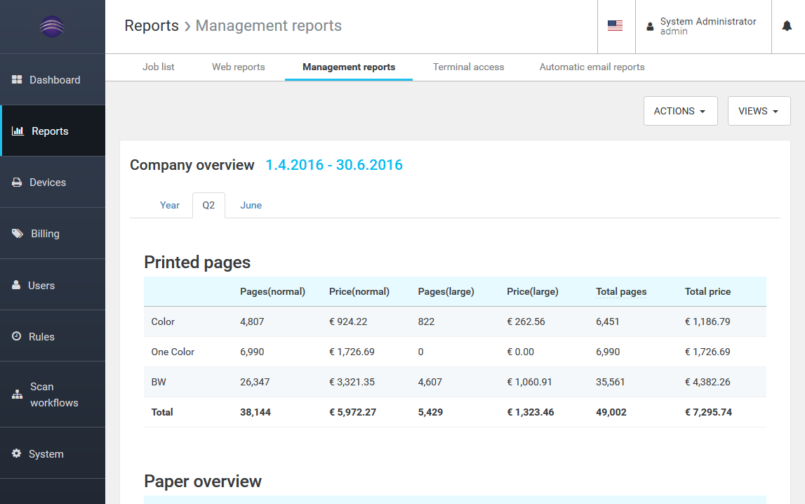Open Dashboard via its grid icon
The image size is (805, 504).
[x=18, y=80]
